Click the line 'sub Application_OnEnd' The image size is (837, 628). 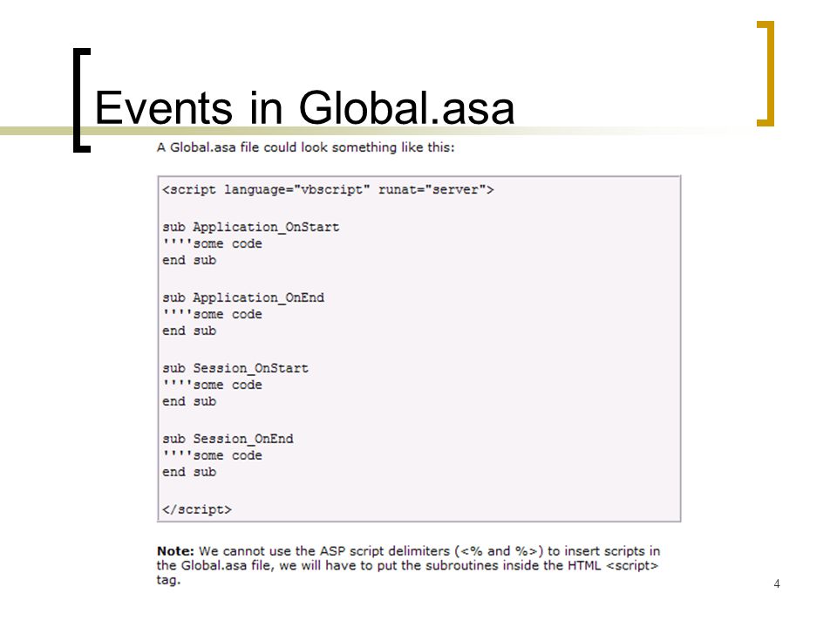pyautogui.click(x=243, y=298)
